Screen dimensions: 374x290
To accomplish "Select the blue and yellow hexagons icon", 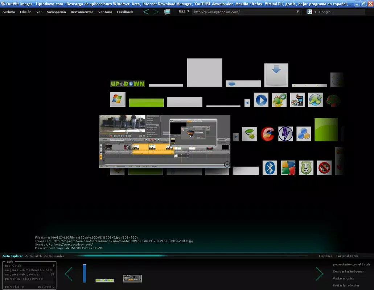I will (304, 134).
